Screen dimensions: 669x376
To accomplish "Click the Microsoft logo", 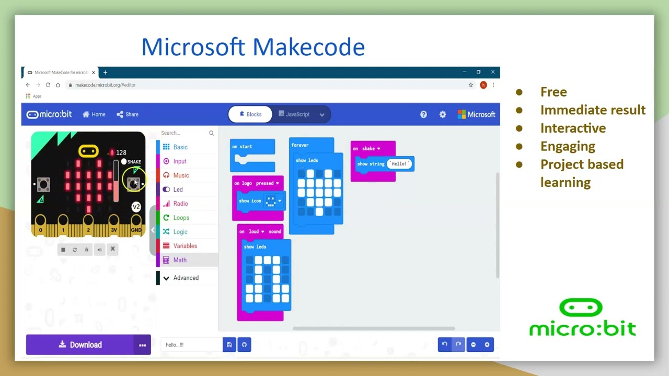I will tap(476, 114).
